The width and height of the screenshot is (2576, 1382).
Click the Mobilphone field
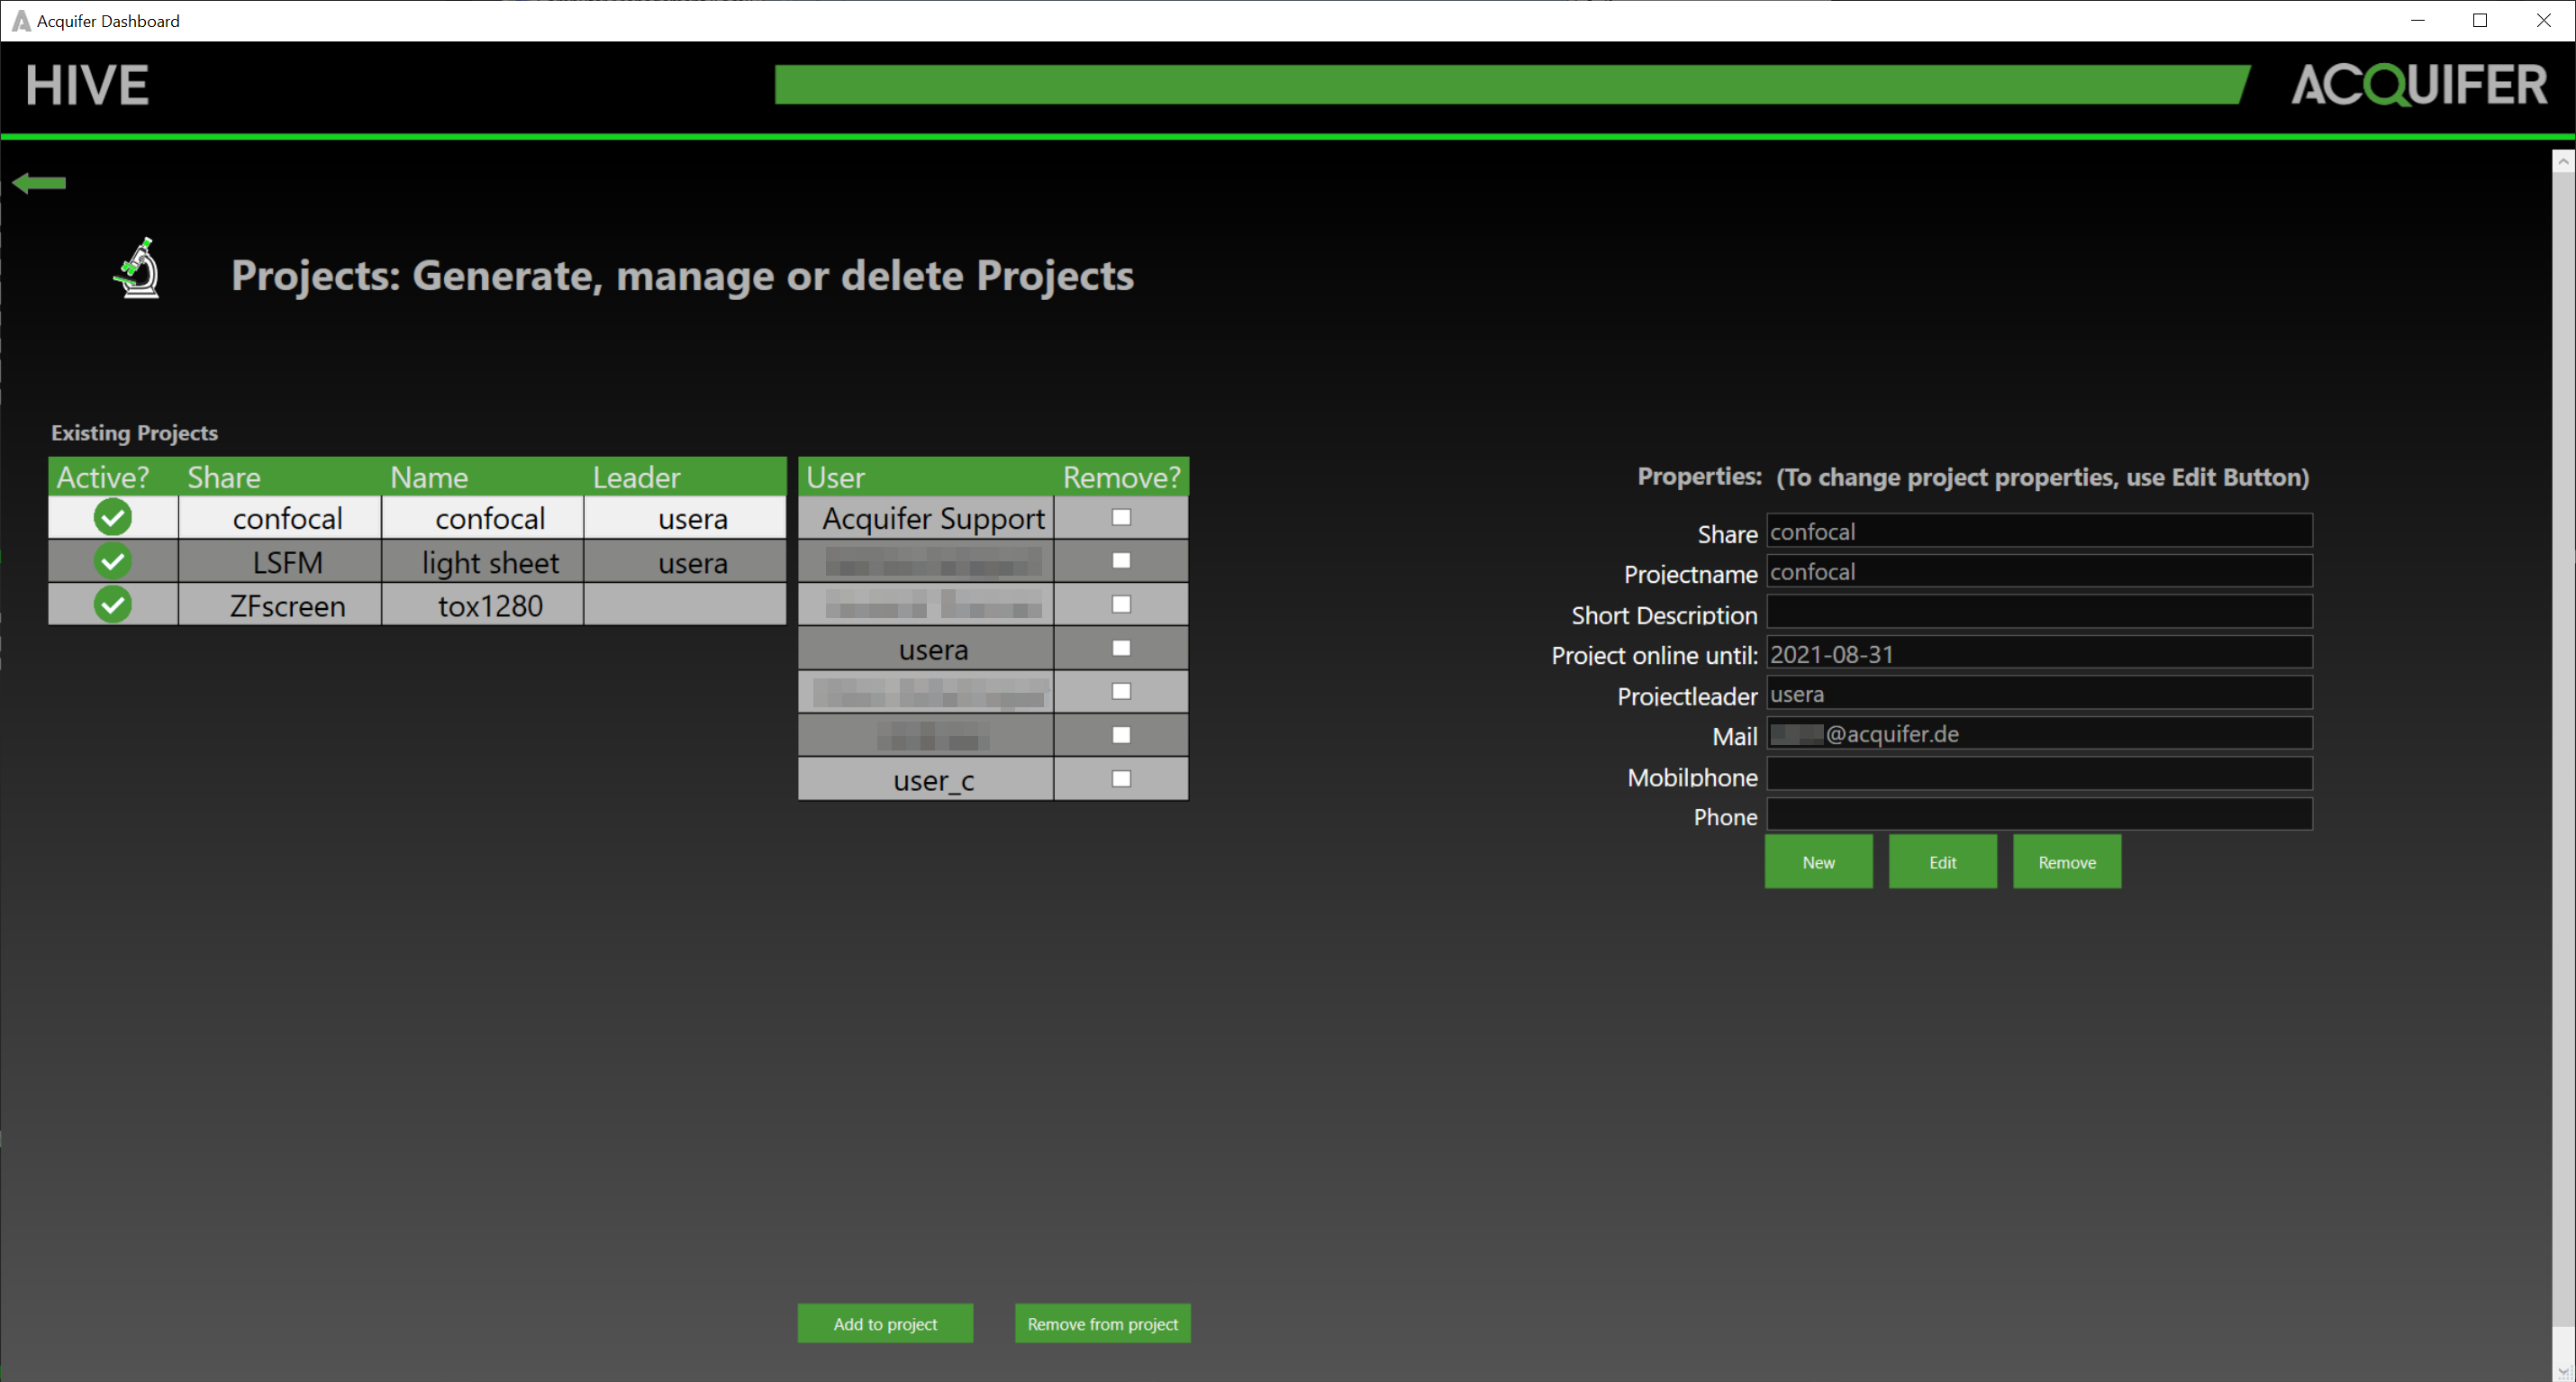[x=2039, y=774]
